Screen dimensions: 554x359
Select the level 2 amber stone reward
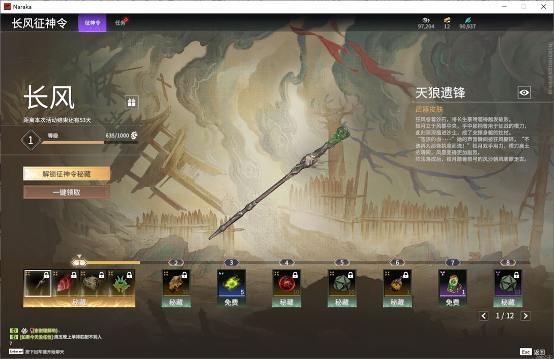pyautogui.click(x=176, y=283)
